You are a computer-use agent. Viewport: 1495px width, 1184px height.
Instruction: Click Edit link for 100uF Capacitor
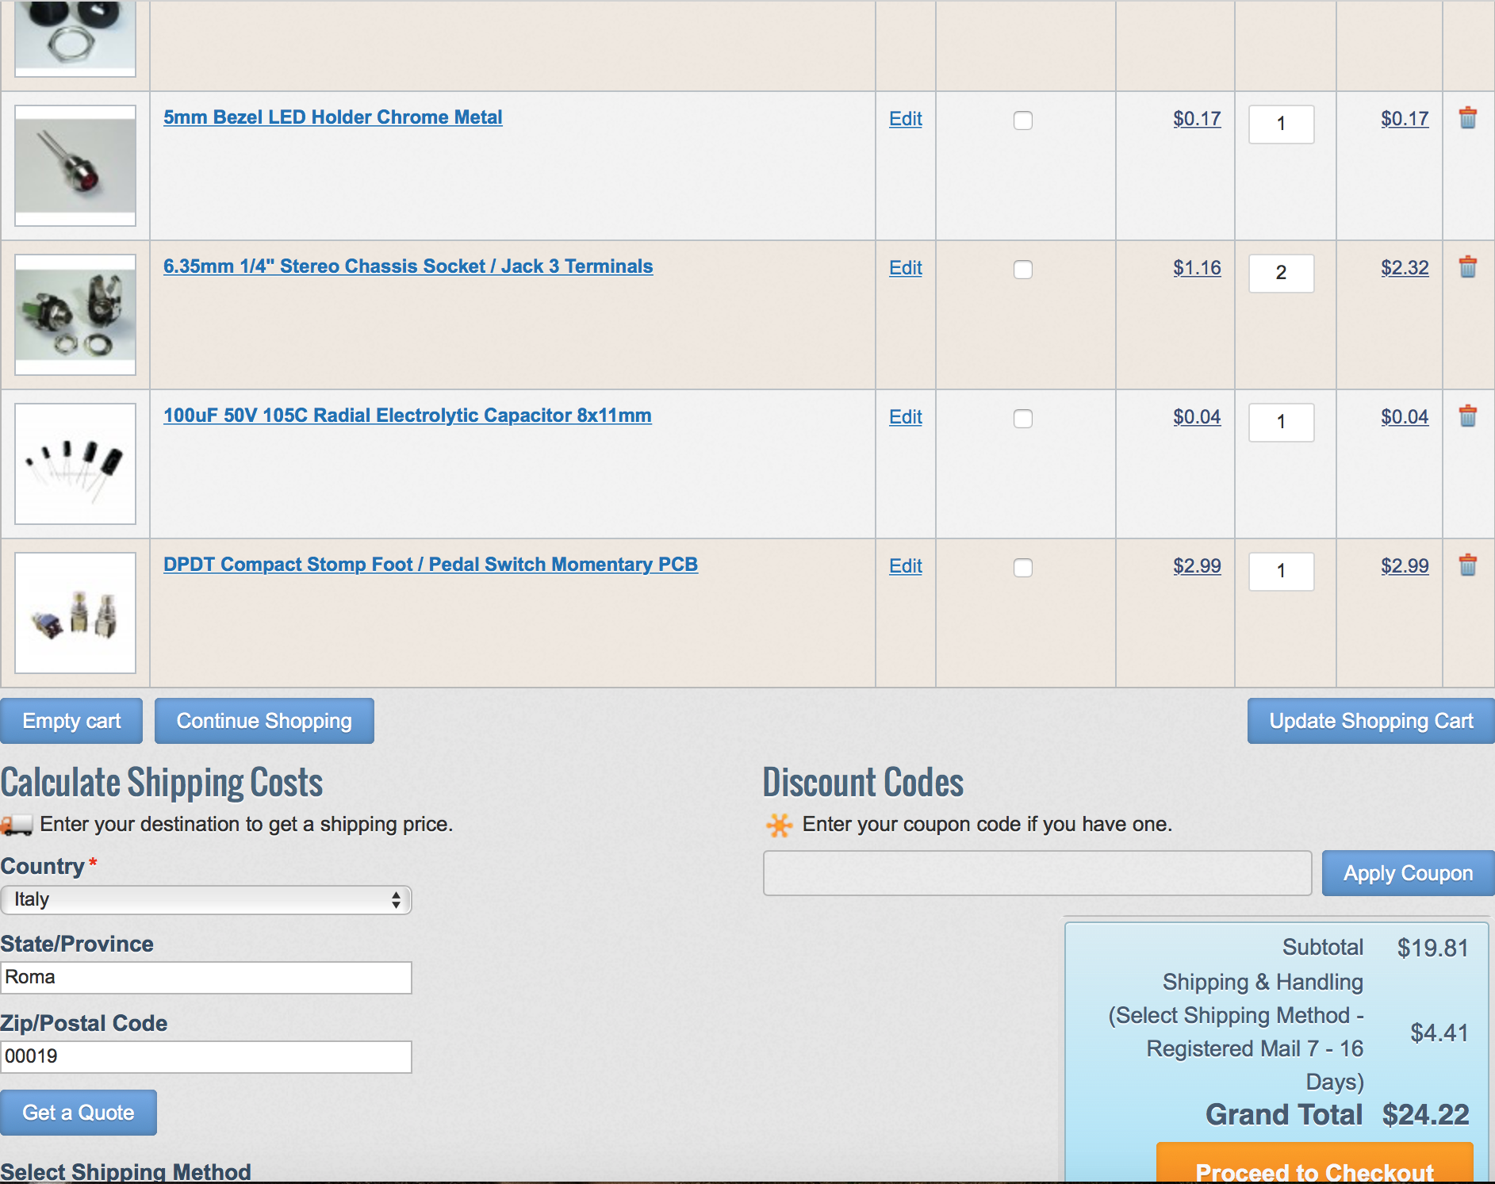pyautogui.click(x=905, y=417)
